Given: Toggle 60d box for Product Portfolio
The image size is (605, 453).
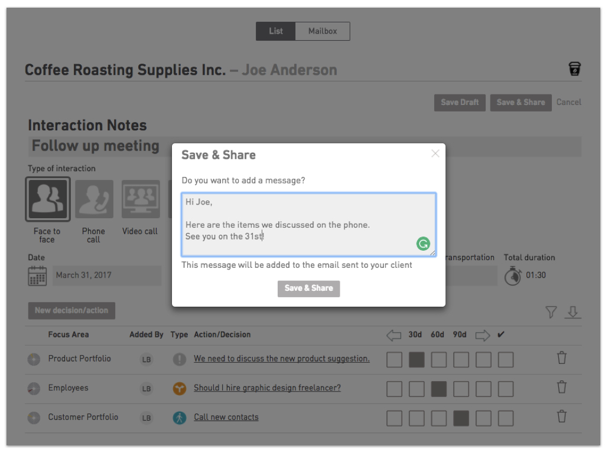Looking at the screenshot, I should click(x=439, y=360).
